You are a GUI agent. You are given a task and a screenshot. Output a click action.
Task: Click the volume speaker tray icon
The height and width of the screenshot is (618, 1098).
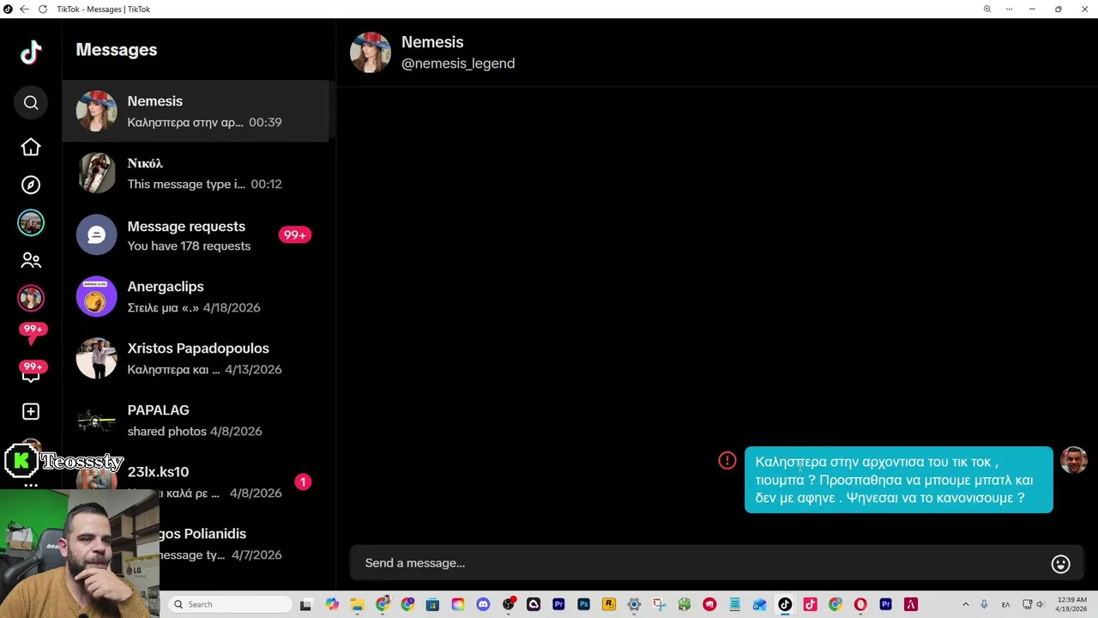pyautogui.click(x=1040, y=604)
